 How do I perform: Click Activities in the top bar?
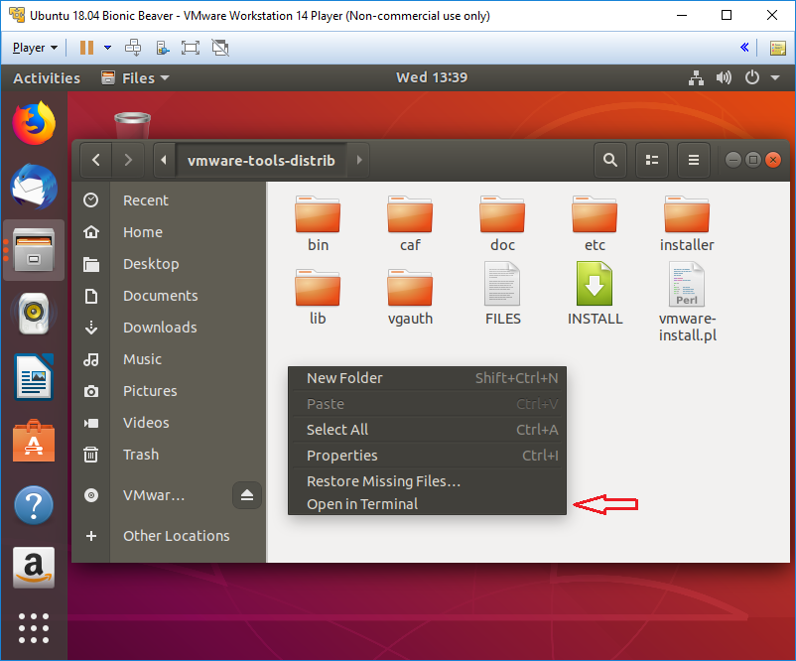[47, 78]
